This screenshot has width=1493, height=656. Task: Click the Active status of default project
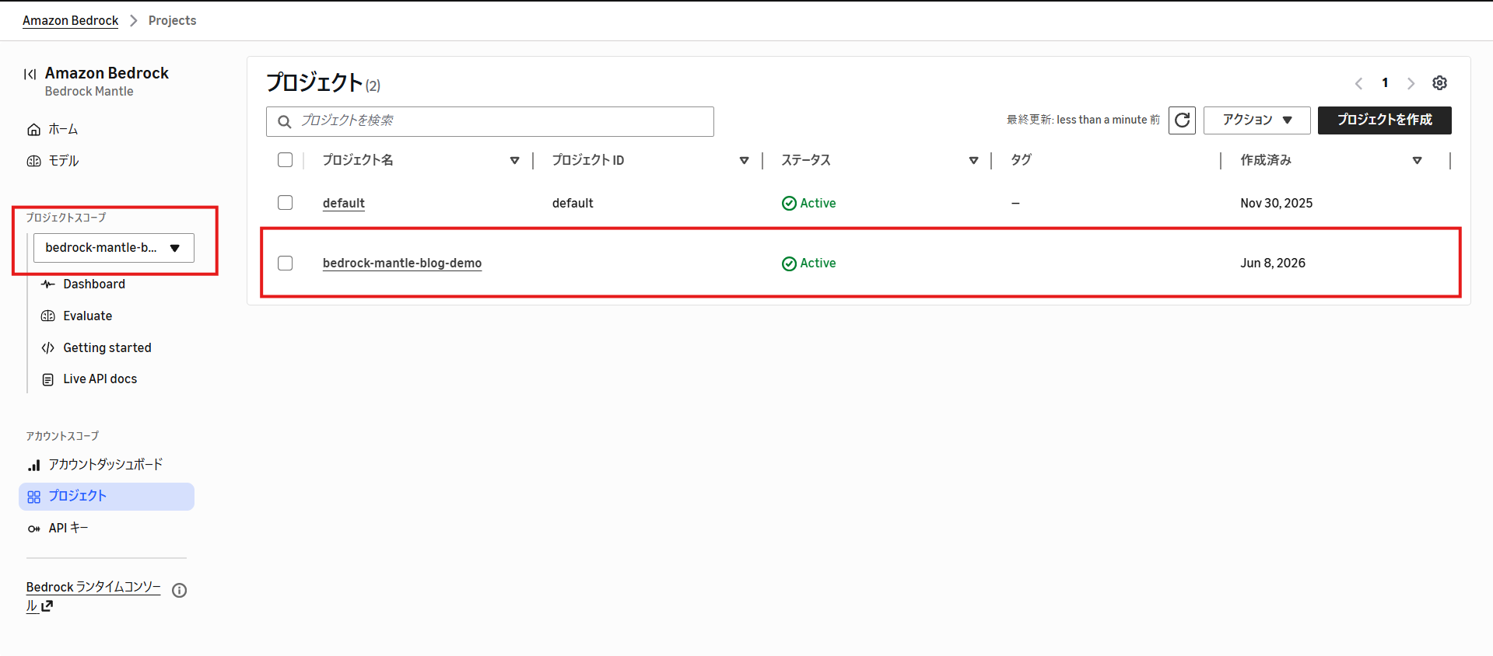[x=809, y=204]
